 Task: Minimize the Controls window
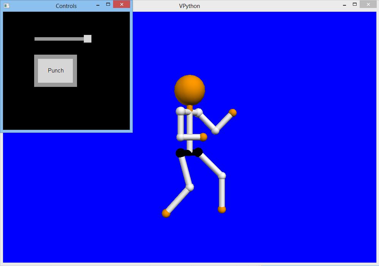[x=98, y=5]
